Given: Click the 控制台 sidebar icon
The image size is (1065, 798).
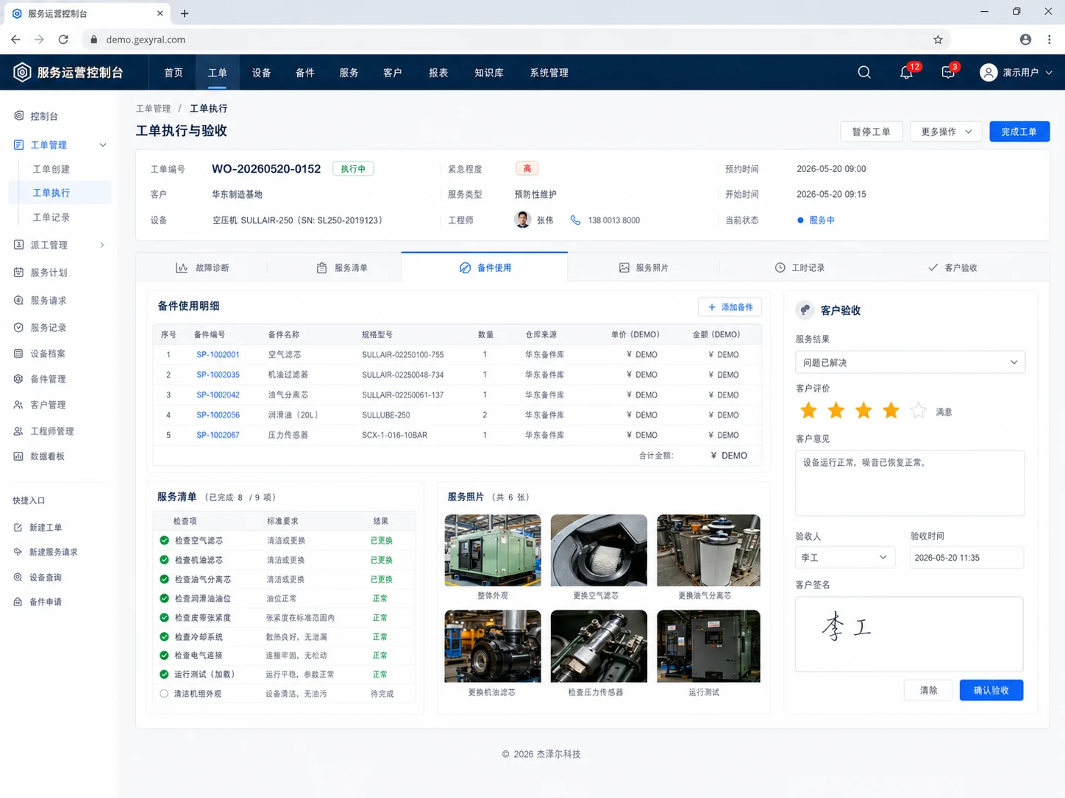Looking at the screenshot, I should click(x=19, y=115).
